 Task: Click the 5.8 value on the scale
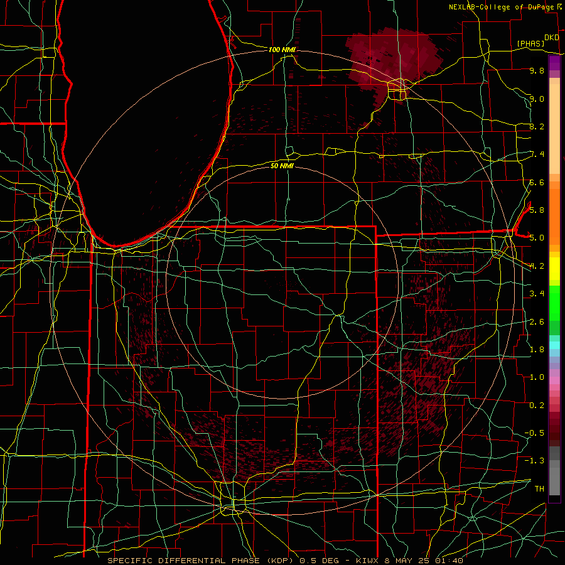[x=537, y=210]
